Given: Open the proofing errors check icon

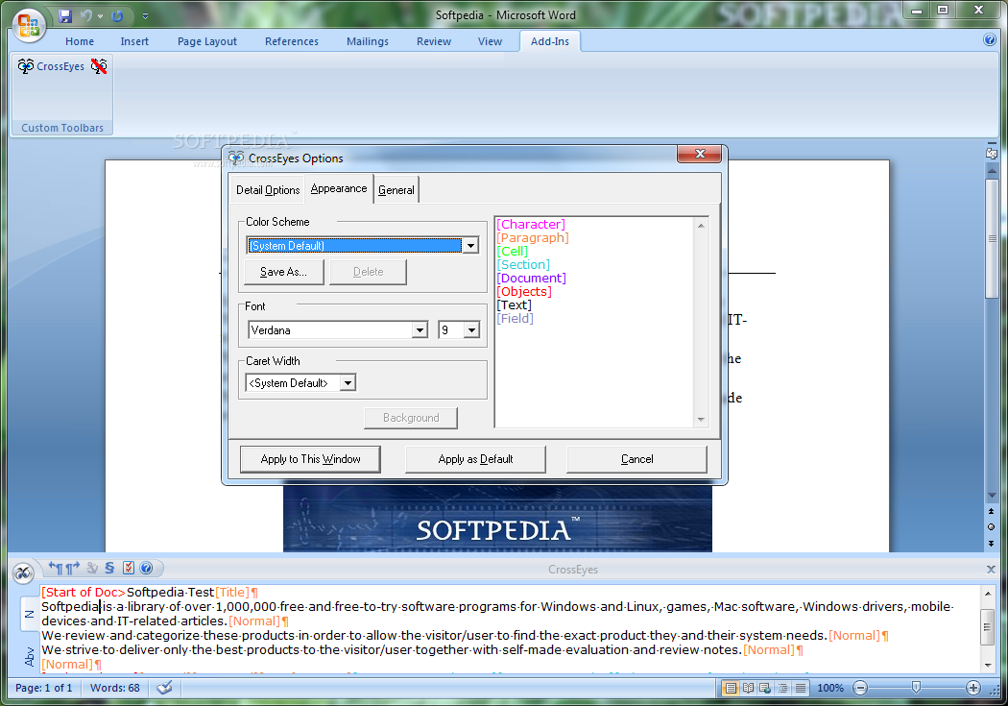Looking at the screenshot, I should pos(164,688).
